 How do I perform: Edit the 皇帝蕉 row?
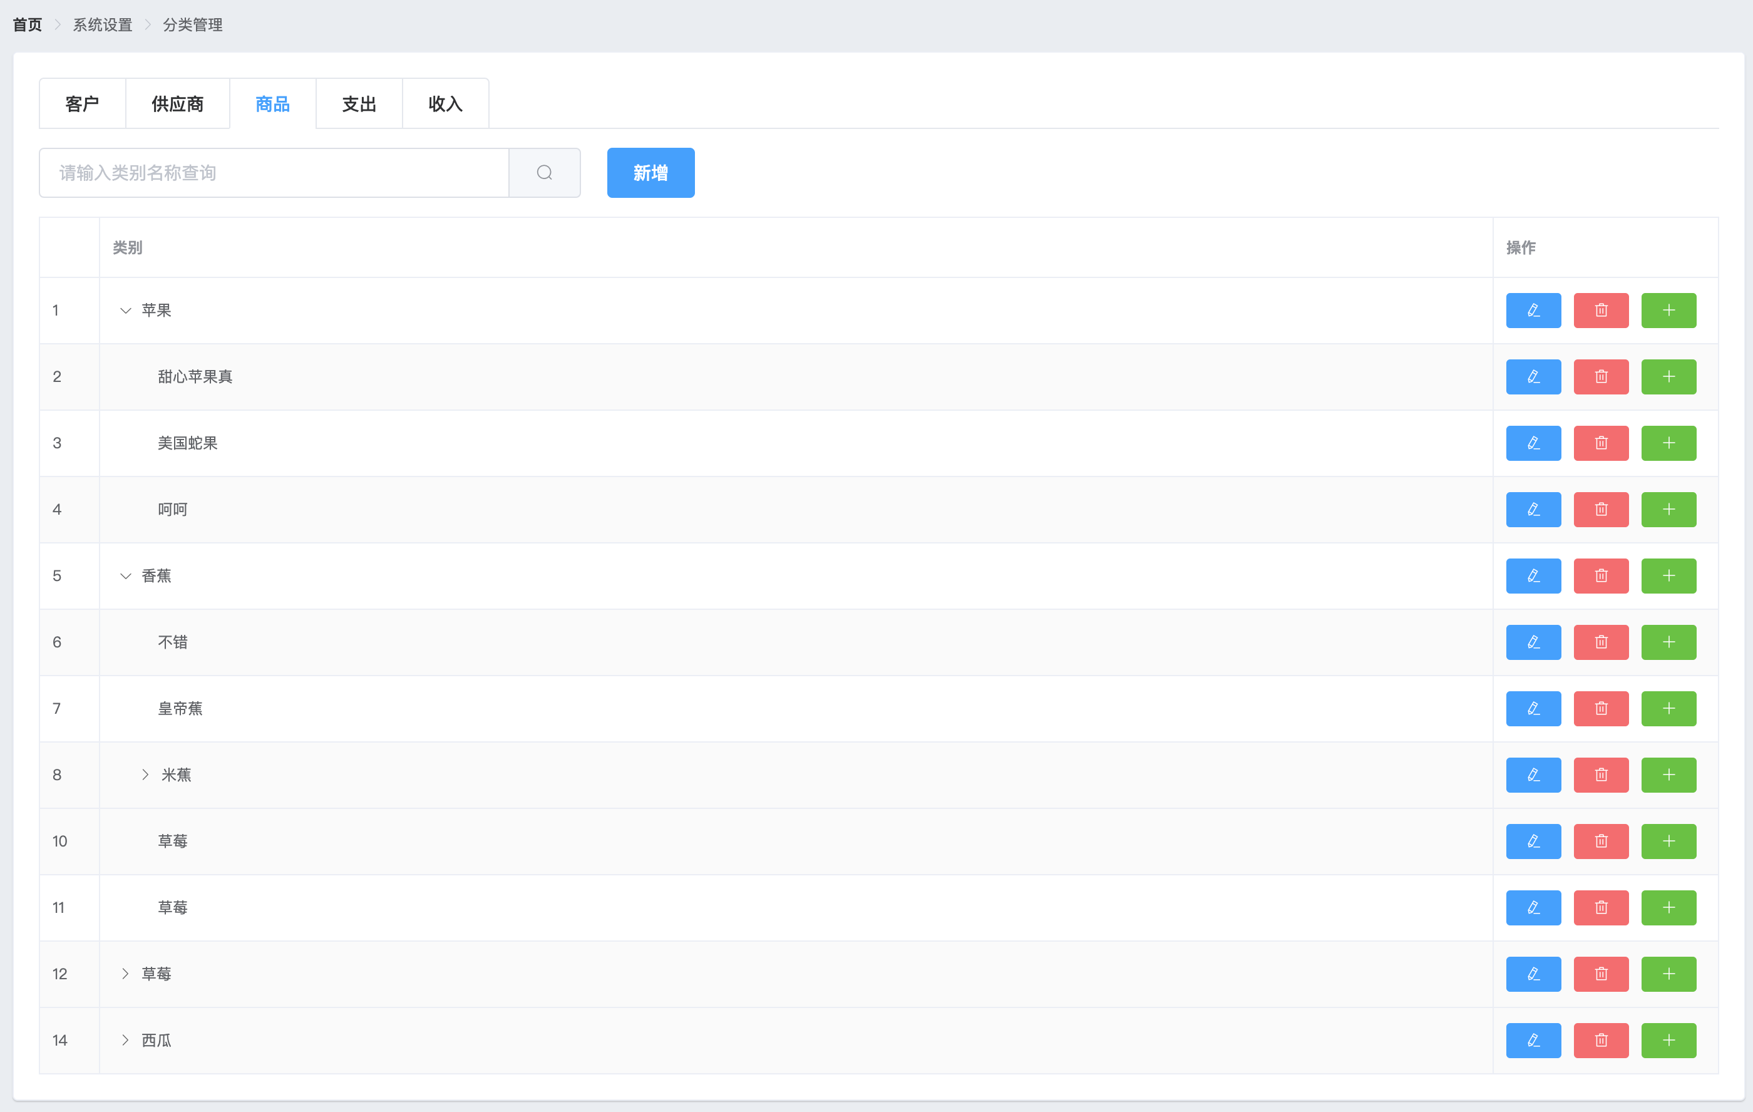[x=1533, y=708]
